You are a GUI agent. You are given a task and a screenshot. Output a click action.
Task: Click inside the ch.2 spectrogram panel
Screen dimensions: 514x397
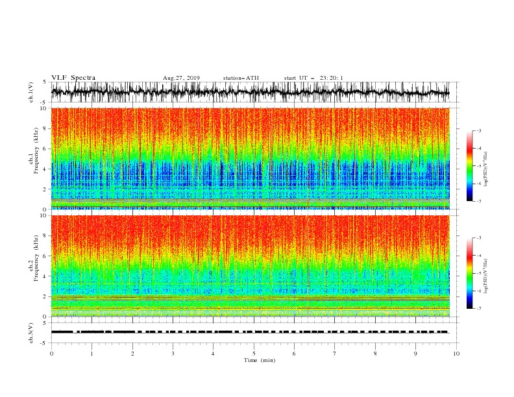click(250, 266)
